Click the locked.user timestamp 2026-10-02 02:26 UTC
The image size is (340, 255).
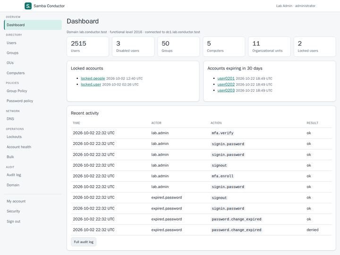click(120, 85)
